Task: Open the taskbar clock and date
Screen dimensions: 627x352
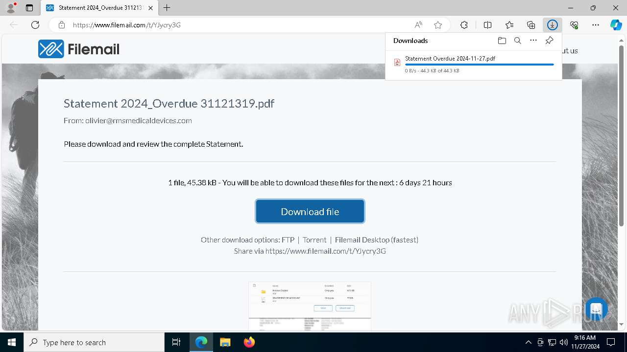Action: tap(585, 342)
